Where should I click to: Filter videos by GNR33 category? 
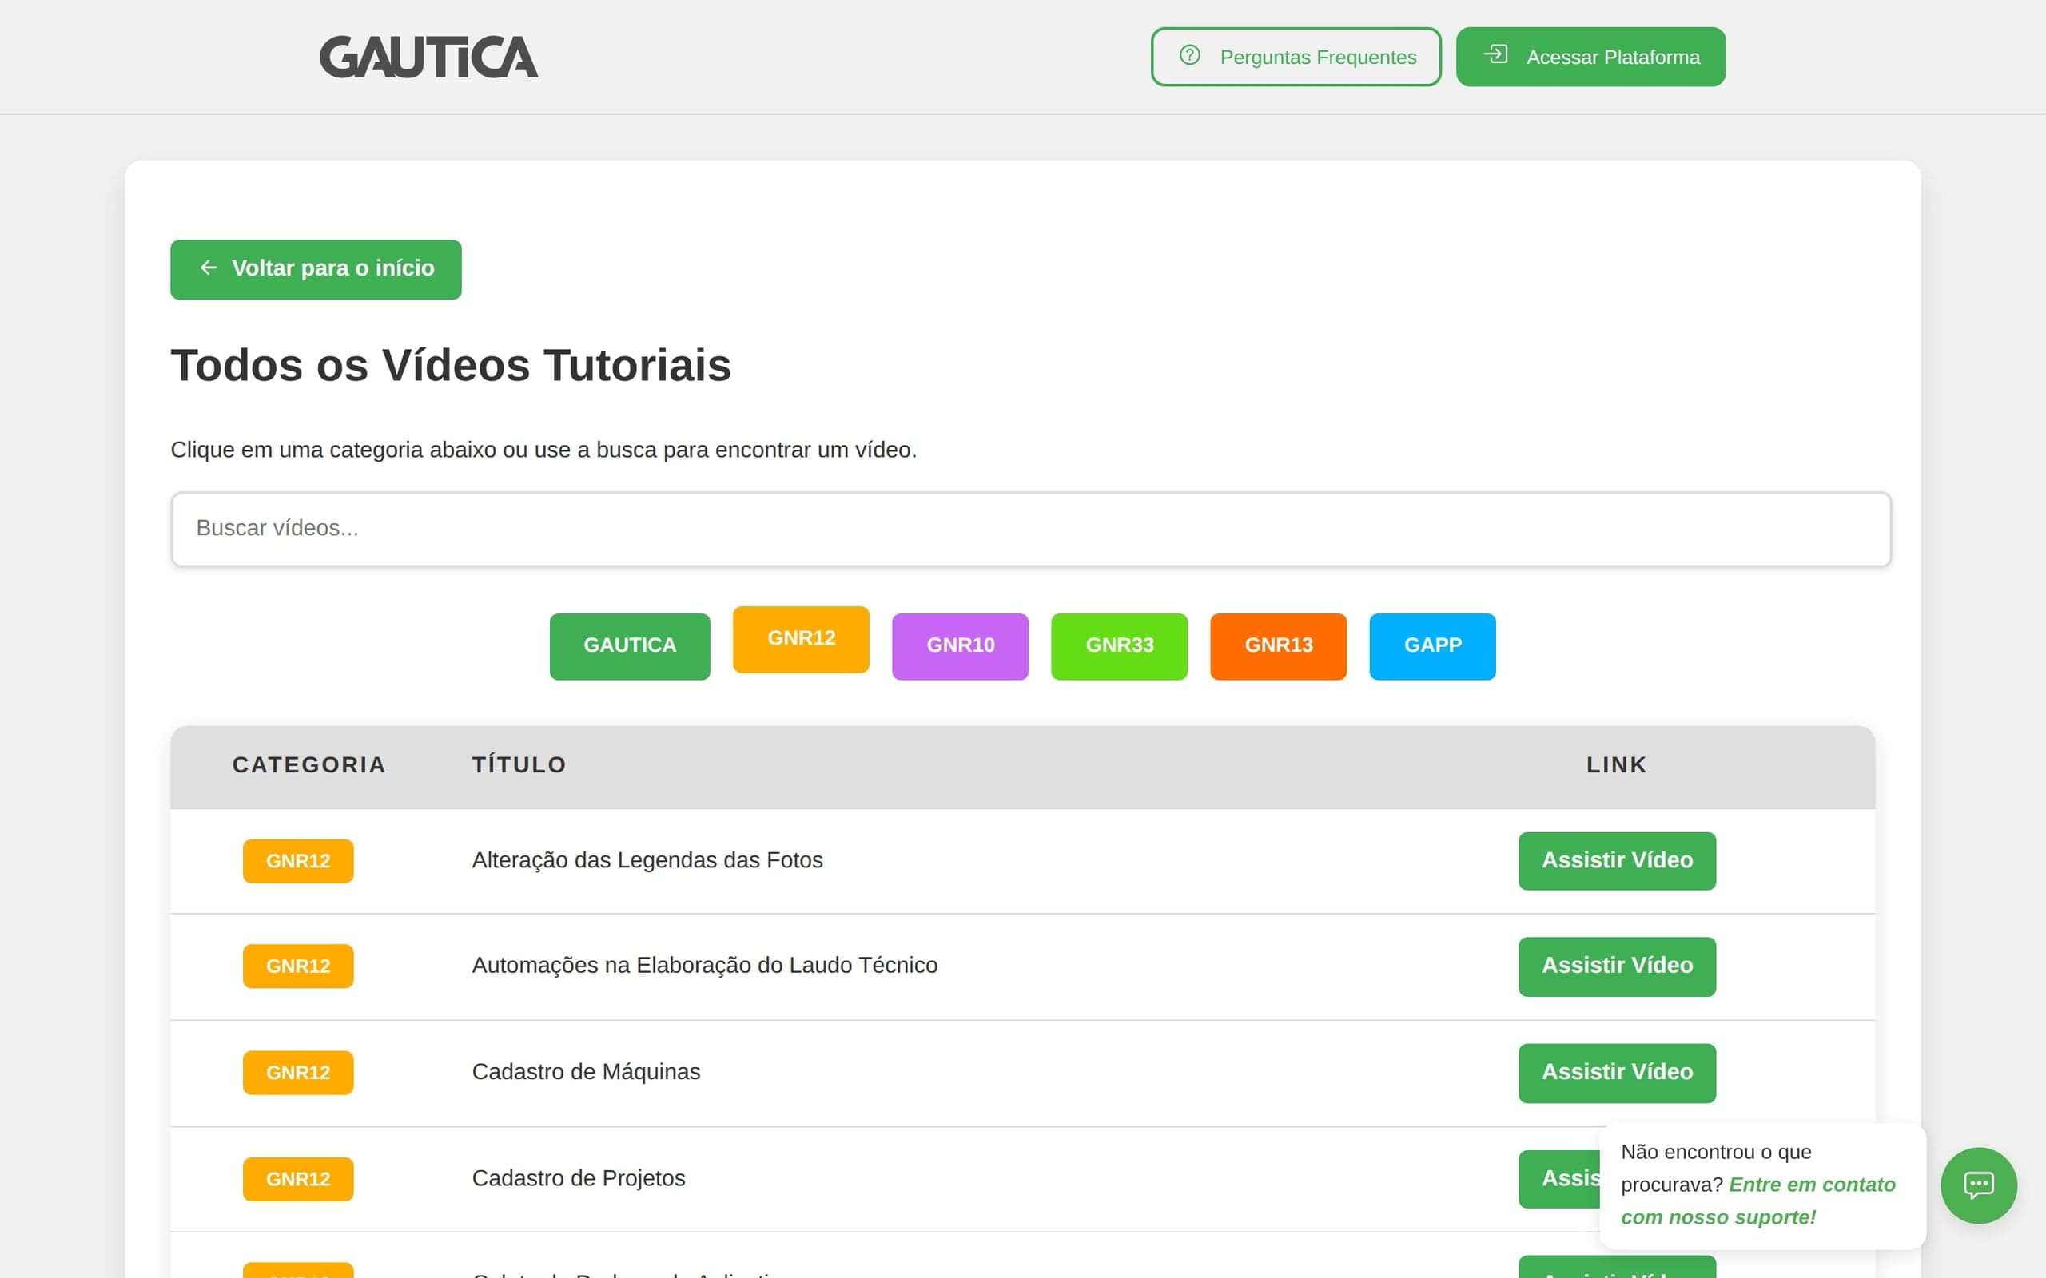pos(1120,645)
